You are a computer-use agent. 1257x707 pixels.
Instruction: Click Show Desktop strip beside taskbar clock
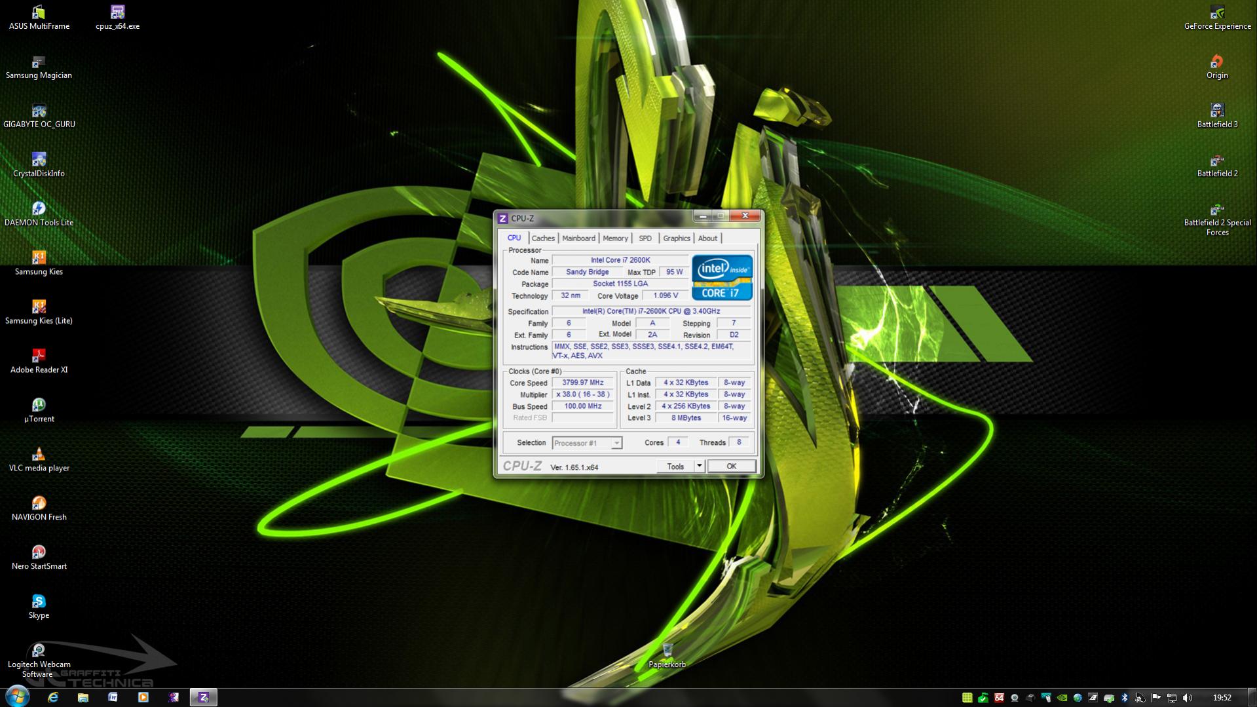point(1251,697)
